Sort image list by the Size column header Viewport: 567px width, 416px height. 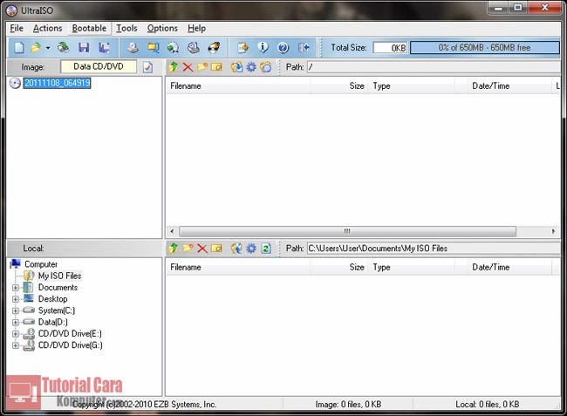[339, 86]
